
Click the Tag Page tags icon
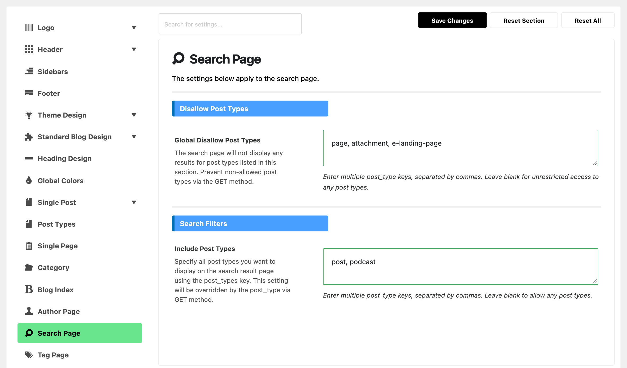(x=29, y=355)
